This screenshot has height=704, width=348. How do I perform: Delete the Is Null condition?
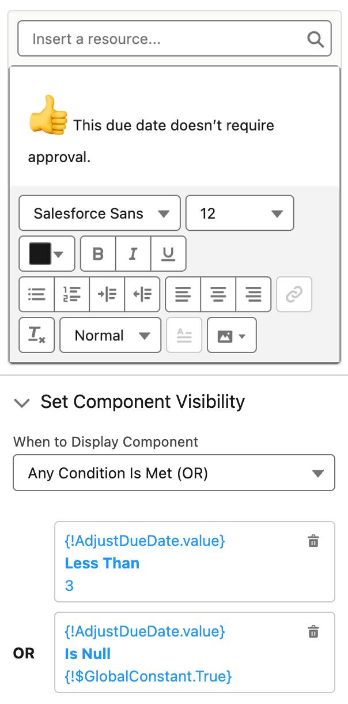[x=313, y=632]
